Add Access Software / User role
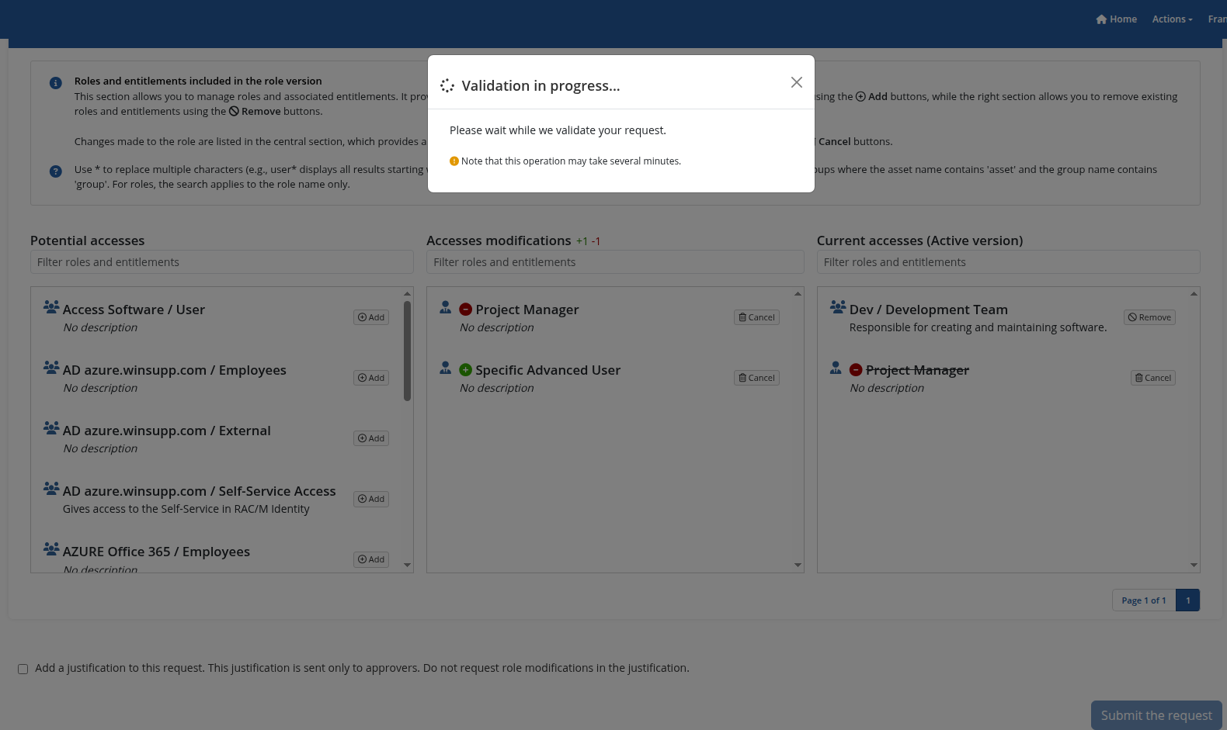Viewport: 1227px width, 730px height. (x=371, y=317)
